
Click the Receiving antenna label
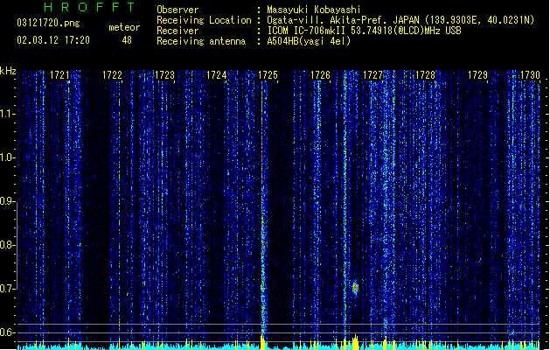(x=201, y=41)
